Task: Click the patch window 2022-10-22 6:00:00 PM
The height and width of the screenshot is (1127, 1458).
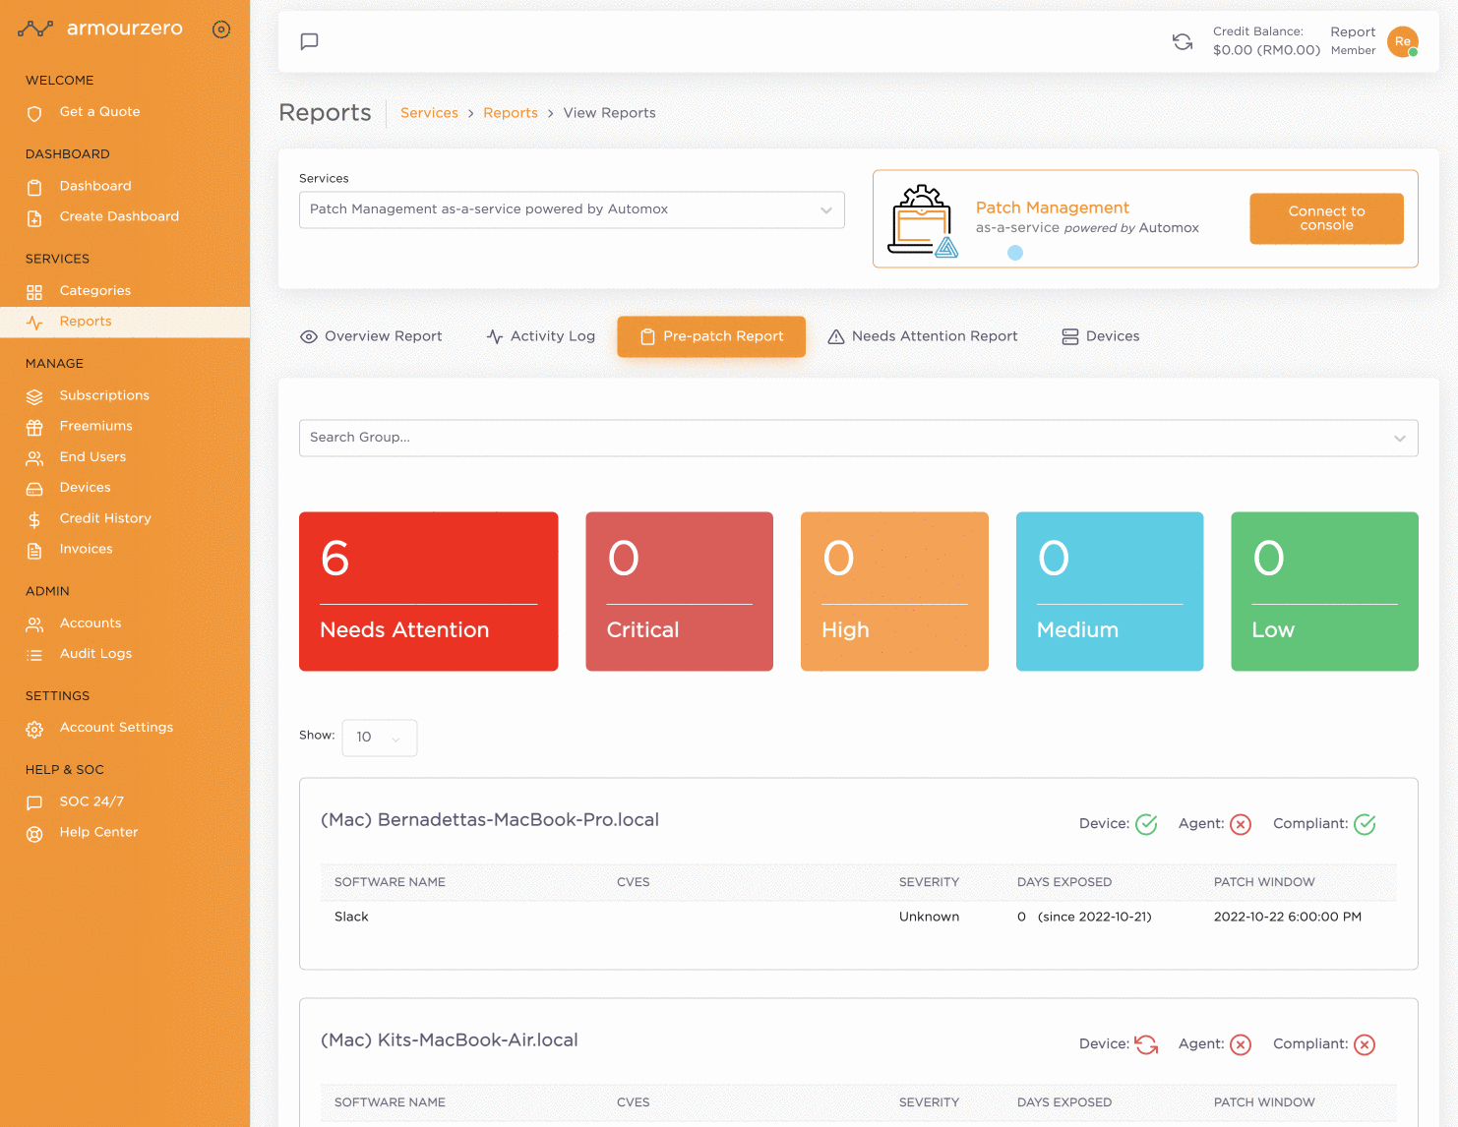Action: coord(1288,917)
